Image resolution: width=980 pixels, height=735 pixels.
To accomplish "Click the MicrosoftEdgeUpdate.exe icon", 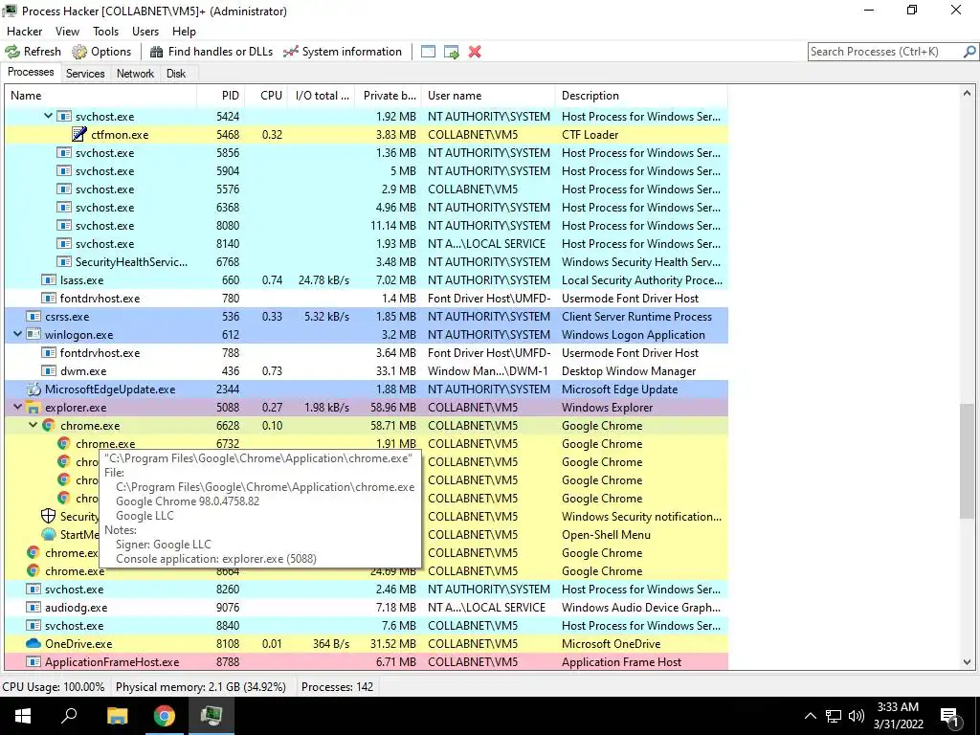I will coord(33,389).
